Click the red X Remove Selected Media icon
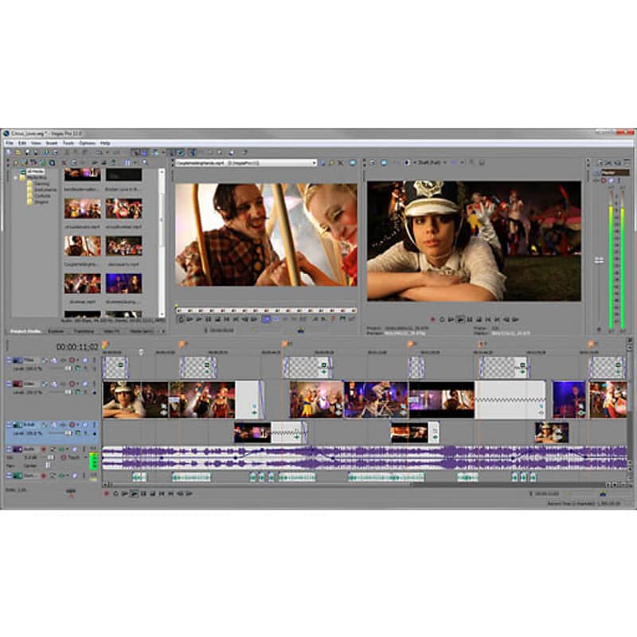Viewport: 637px width, 637px height. 64,162
